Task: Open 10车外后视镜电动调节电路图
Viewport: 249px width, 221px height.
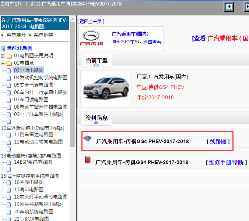Action: coord(32,128)
